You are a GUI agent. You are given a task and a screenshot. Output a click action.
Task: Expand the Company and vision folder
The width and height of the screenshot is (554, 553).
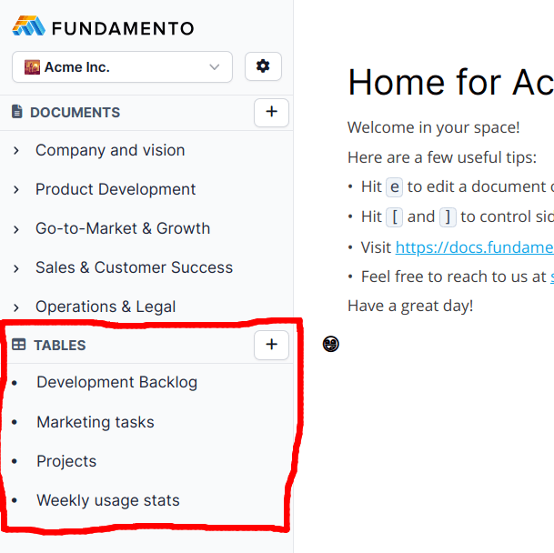pos(16,151)
